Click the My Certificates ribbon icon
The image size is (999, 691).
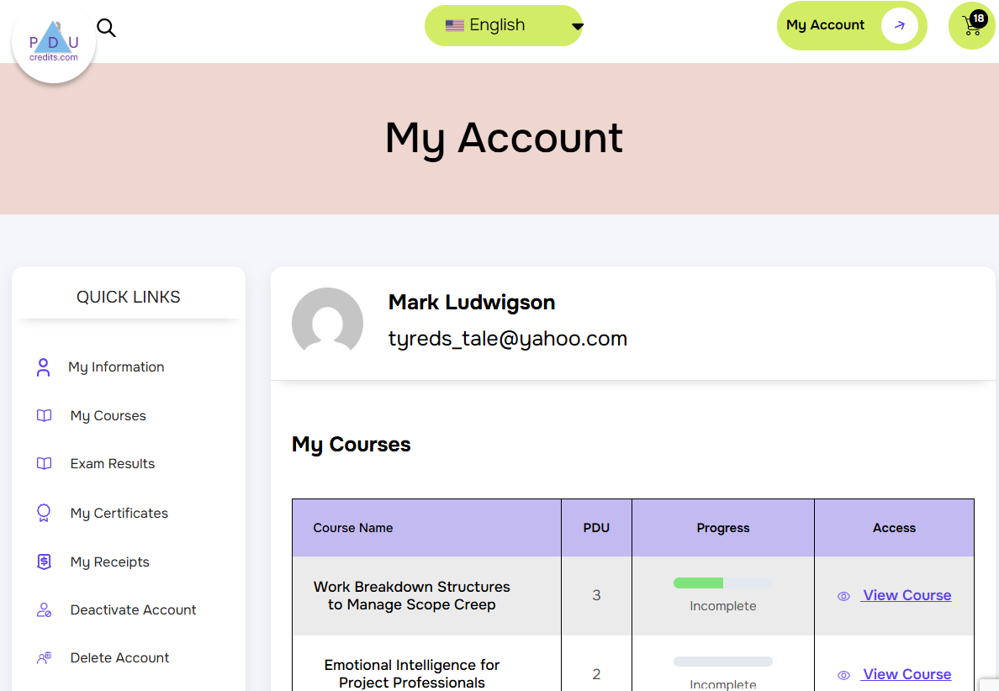click(x=44, y=514)
